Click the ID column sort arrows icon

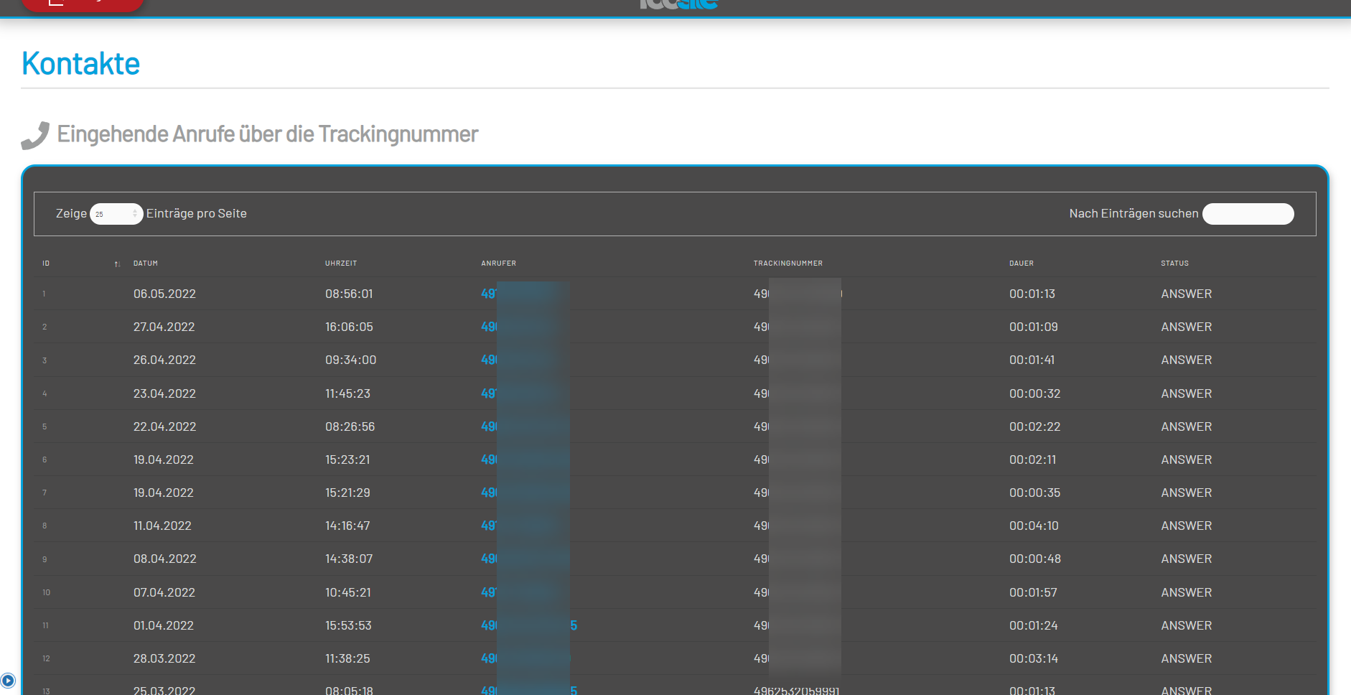tap(117, 264)
